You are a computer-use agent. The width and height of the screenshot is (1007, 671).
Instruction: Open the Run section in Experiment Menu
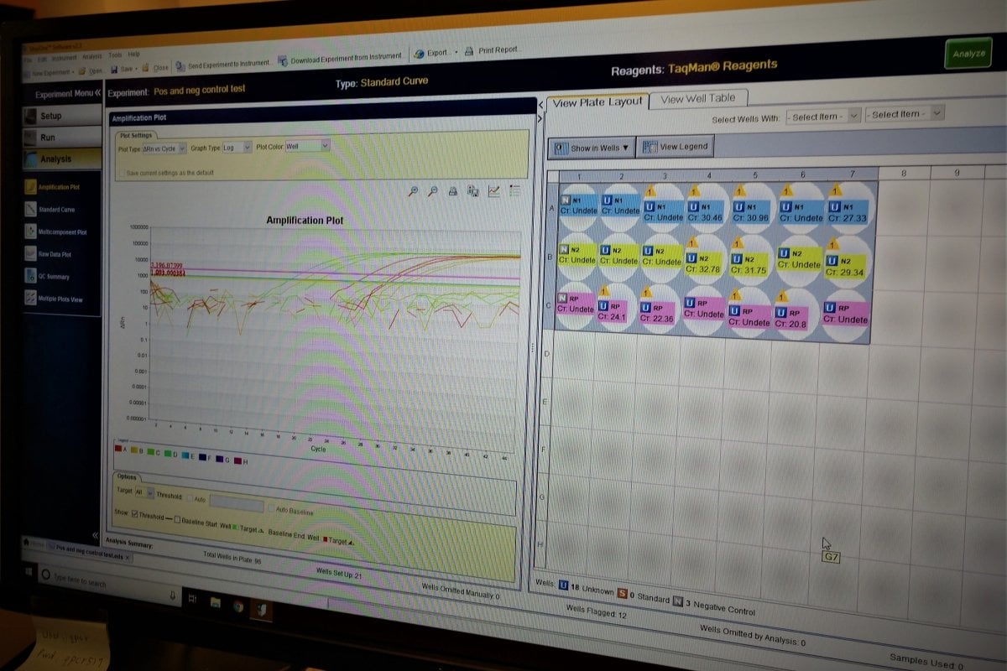(x=60, y=137)
